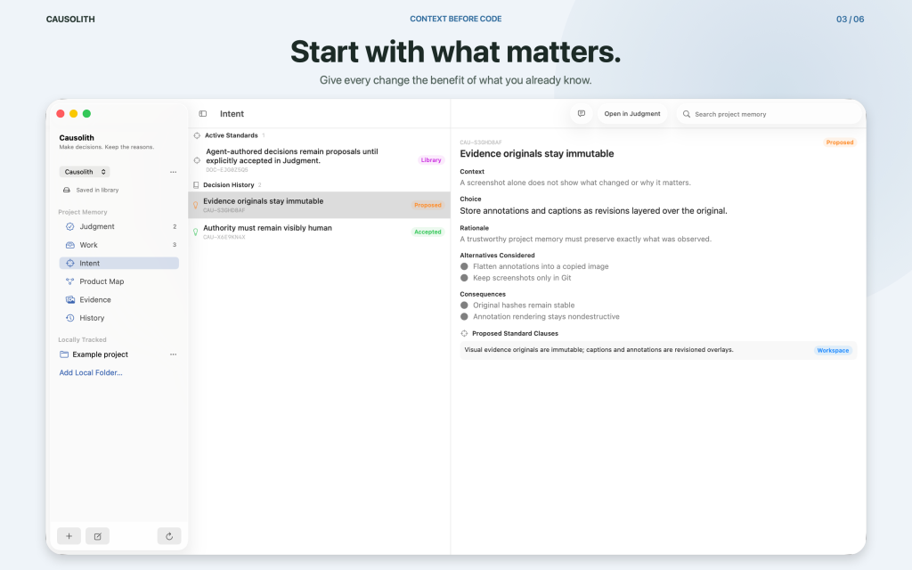Open the Evidence section
The width and height of the screenshot is (912, 570).
(118, 299)
